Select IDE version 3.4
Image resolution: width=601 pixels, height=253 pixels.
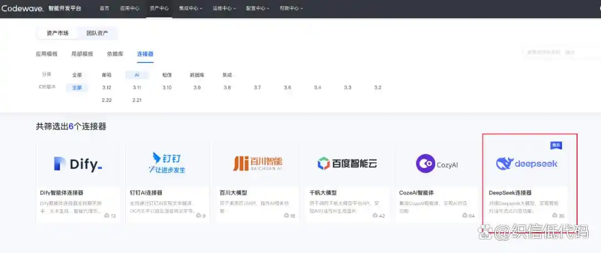[x=317, y=88]
